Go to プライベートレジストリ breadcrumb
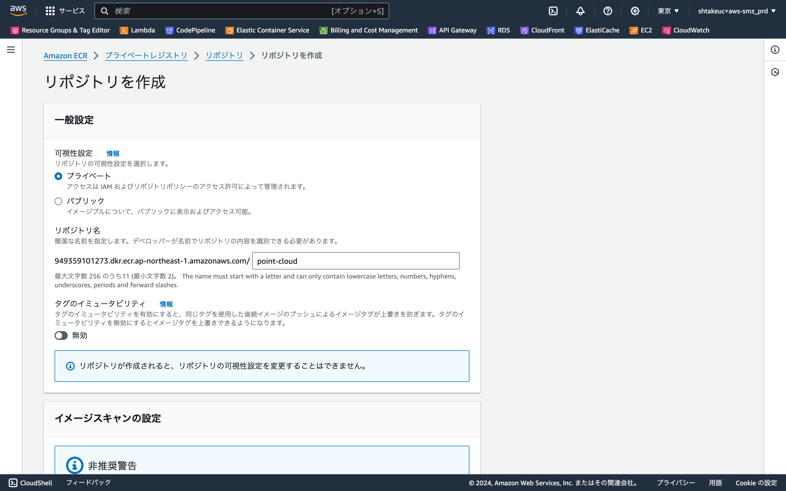Image resolution: width=786 pixels, height=491 pixels. pos(146,56)
